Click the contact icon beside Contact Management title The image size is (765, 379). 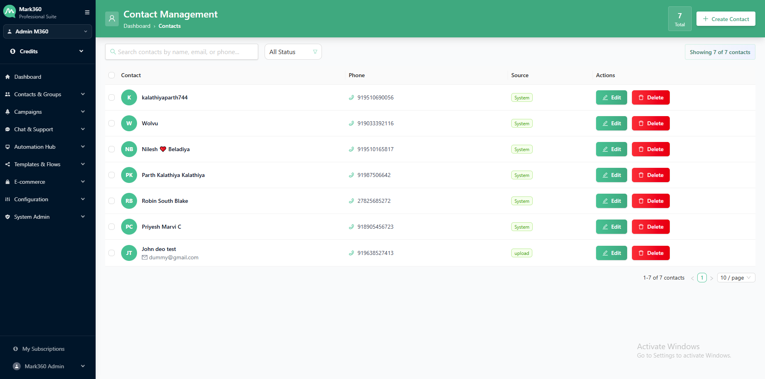[x=112, y=19]
